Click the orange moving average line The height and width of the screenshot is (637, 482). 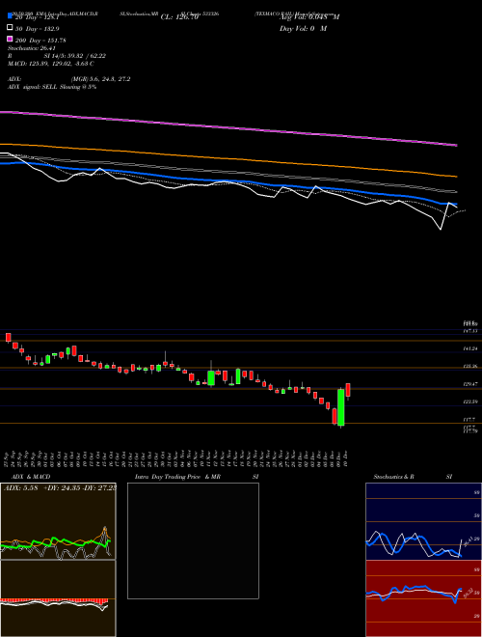click(x=228, y=159)
